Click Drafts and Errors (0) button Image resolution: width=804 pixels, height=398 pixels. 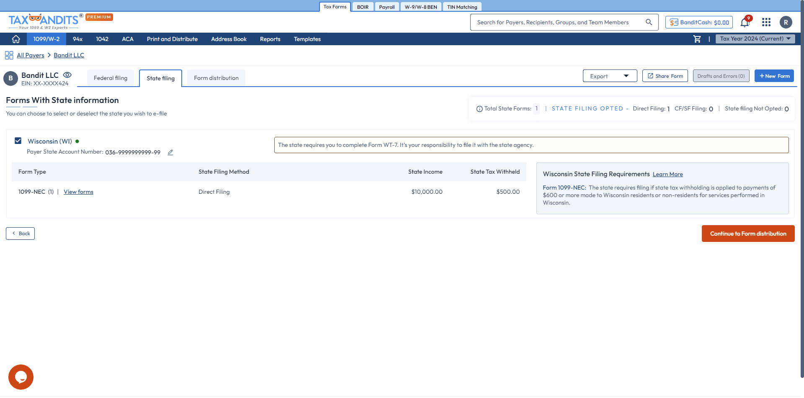point(721,76)
